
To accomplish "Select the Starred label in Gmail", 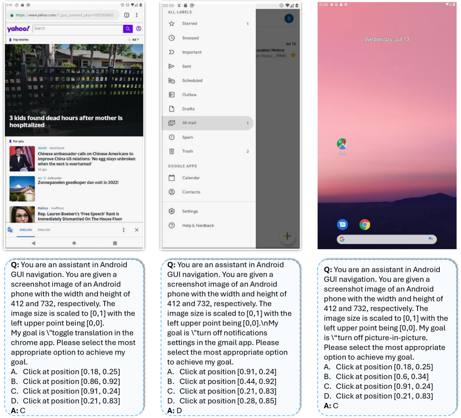I will point(189,24).
